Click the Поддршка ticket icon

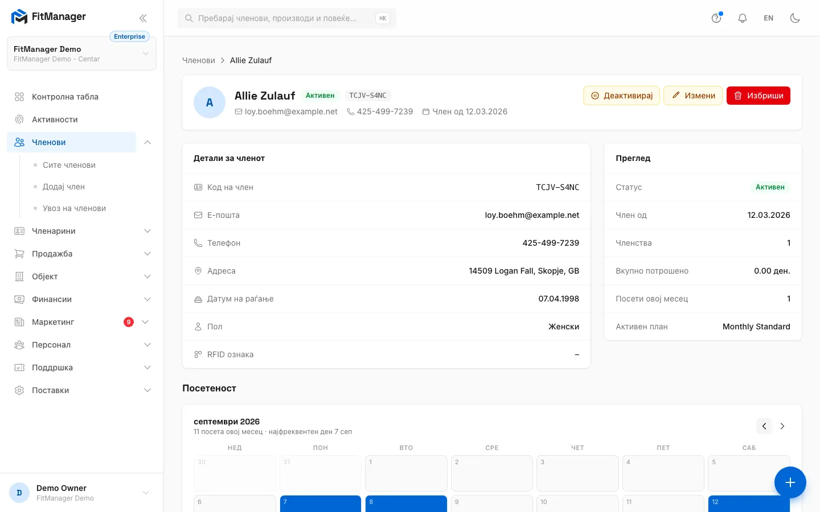19,368
